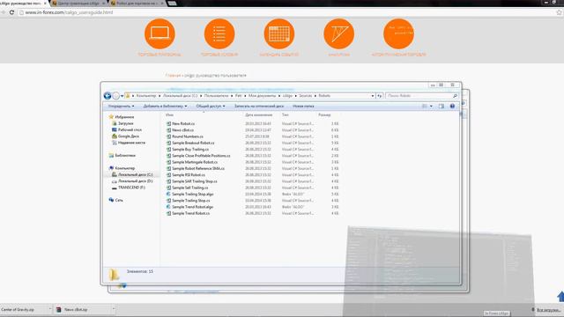Viewport: 564px width, 317px height.
Task: Open the Add to library dropdown menu
Action: click(x=165, y=106)
